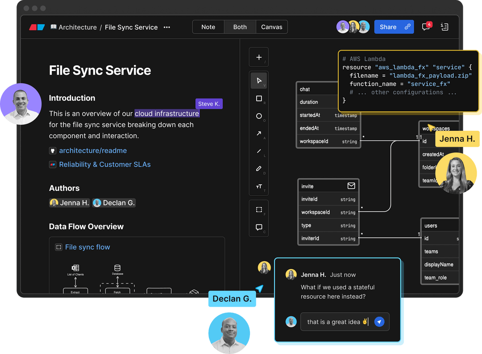Screen dimensions: 482x354
Task: Select the ellipse shape tool
Action: click(x=259, y=116)
